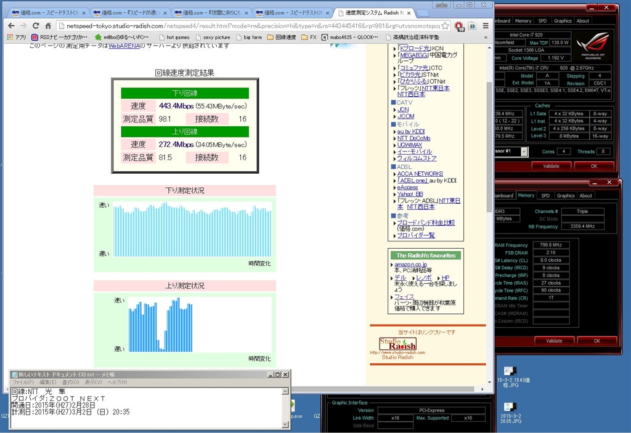The height and width of the screenshot is (433, 631).
Task: Open the home page via house icon
Action: point(48,26)
